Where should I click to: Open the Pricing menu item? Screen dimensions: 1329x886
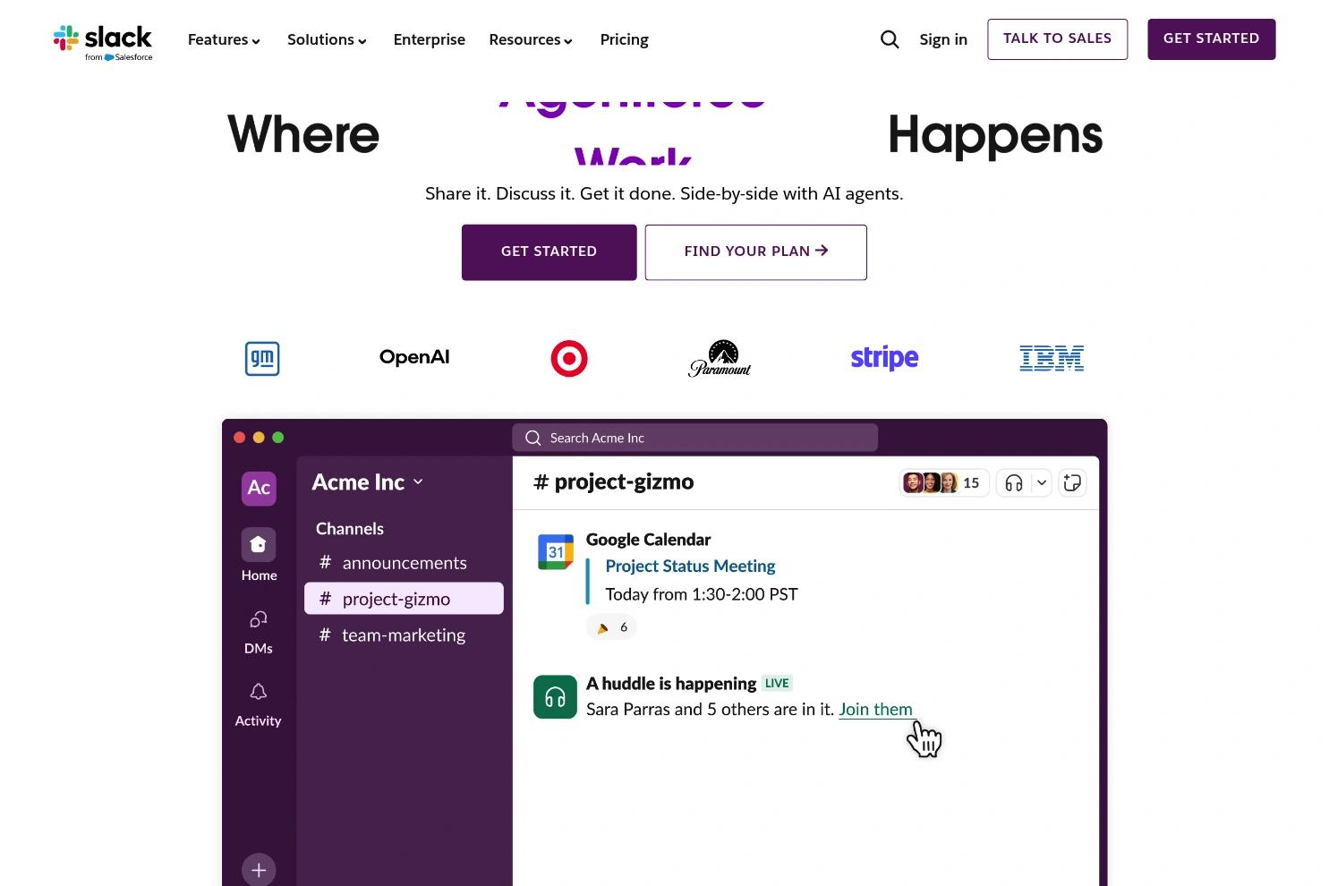coord(624,39)
